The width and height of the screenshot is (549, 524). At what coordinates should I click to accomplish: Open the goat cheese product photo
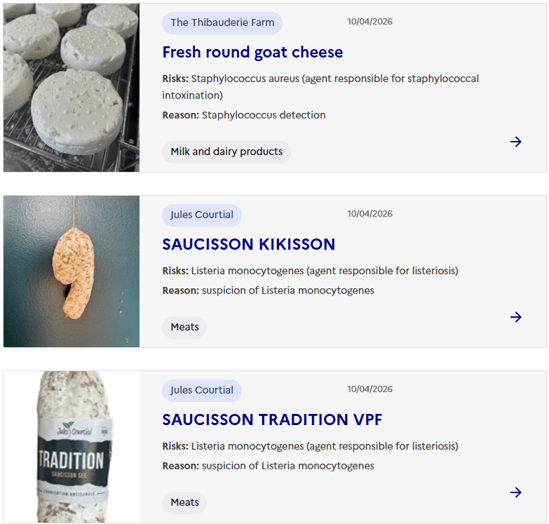pos(72,88)
